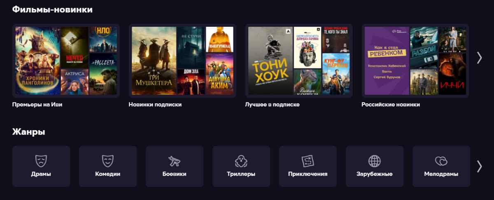This screenshot has width=494, height=200.
Task: Select the globe icon for Зарубежные
Action: pyautogui.click(x=375, y=160)
